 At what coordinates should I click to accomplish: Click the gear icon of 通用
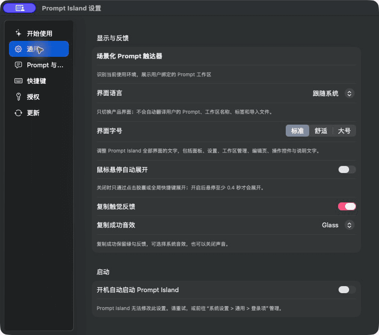click(18, 49)
